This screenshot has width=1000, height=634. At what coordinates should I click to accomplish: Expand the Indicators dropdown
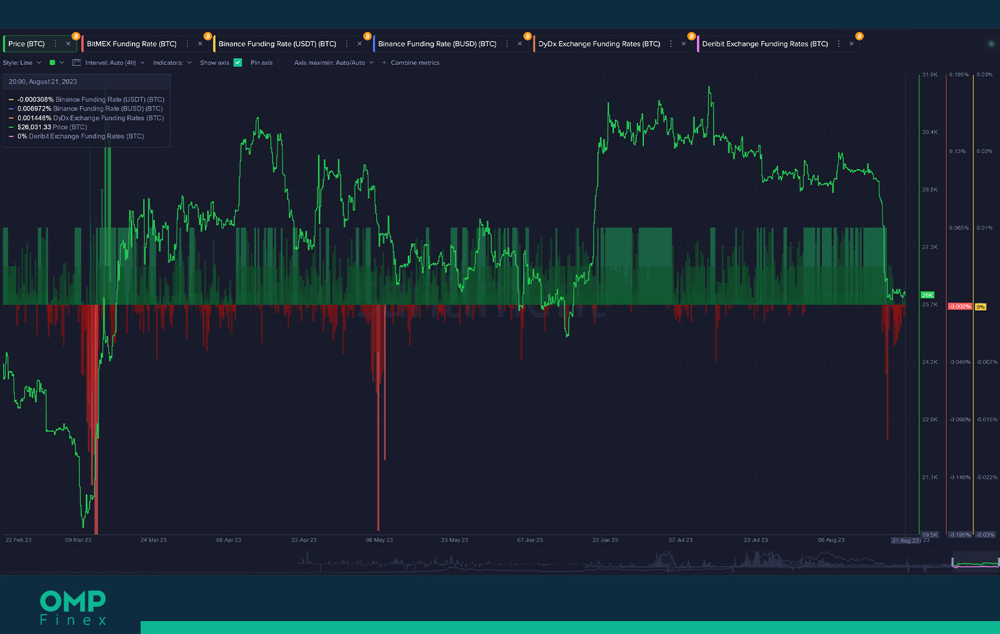172,63
